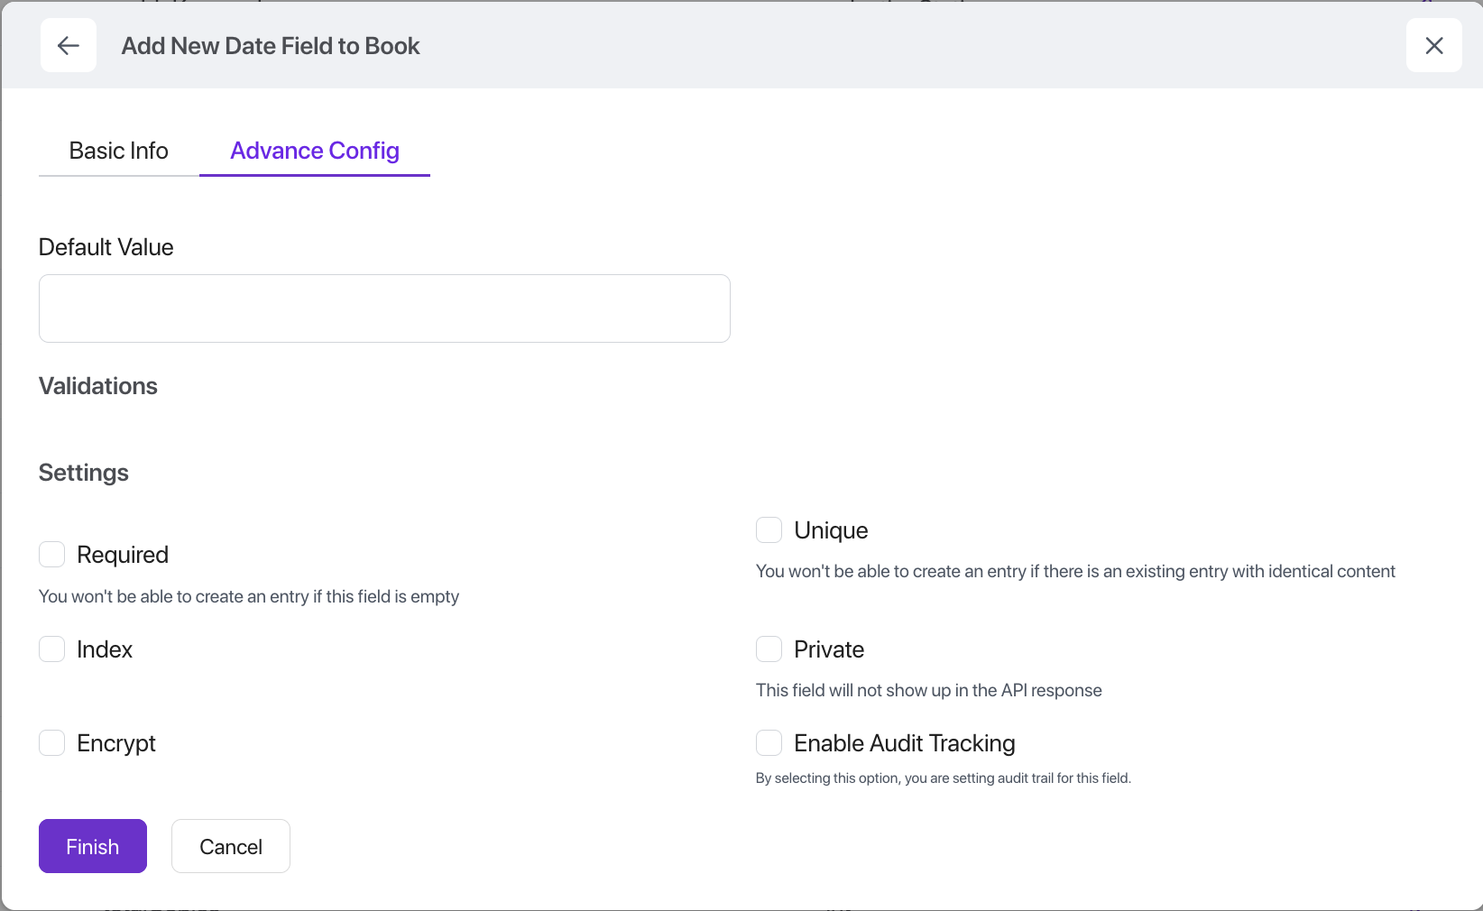Select the Advance Config tab
Screen dimensions: 1483x911
tap(314, 151)
